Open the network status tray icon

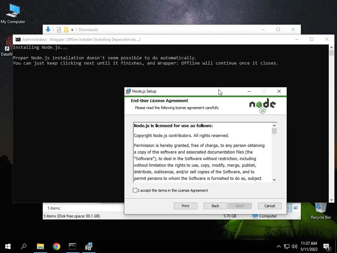click(287, 246)
